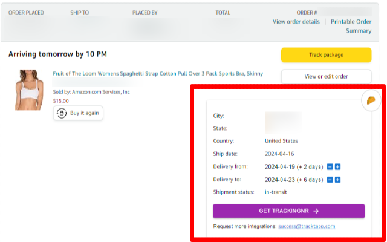Open the Fruit of The Loom product title
Screen dimensions: 387x242
(158, 74)
